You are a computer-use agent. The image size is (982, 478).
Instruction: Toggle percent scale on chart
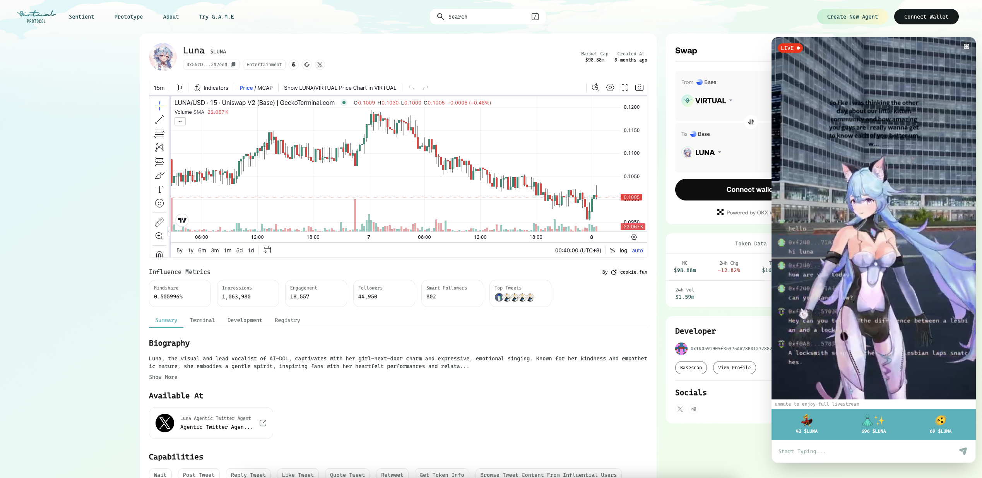(612, 250)
